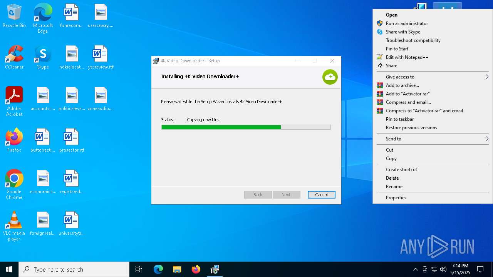The height and width of the screenshot is (277, 493).
Task: Choose Pin to taskbar
Action: 433,119
